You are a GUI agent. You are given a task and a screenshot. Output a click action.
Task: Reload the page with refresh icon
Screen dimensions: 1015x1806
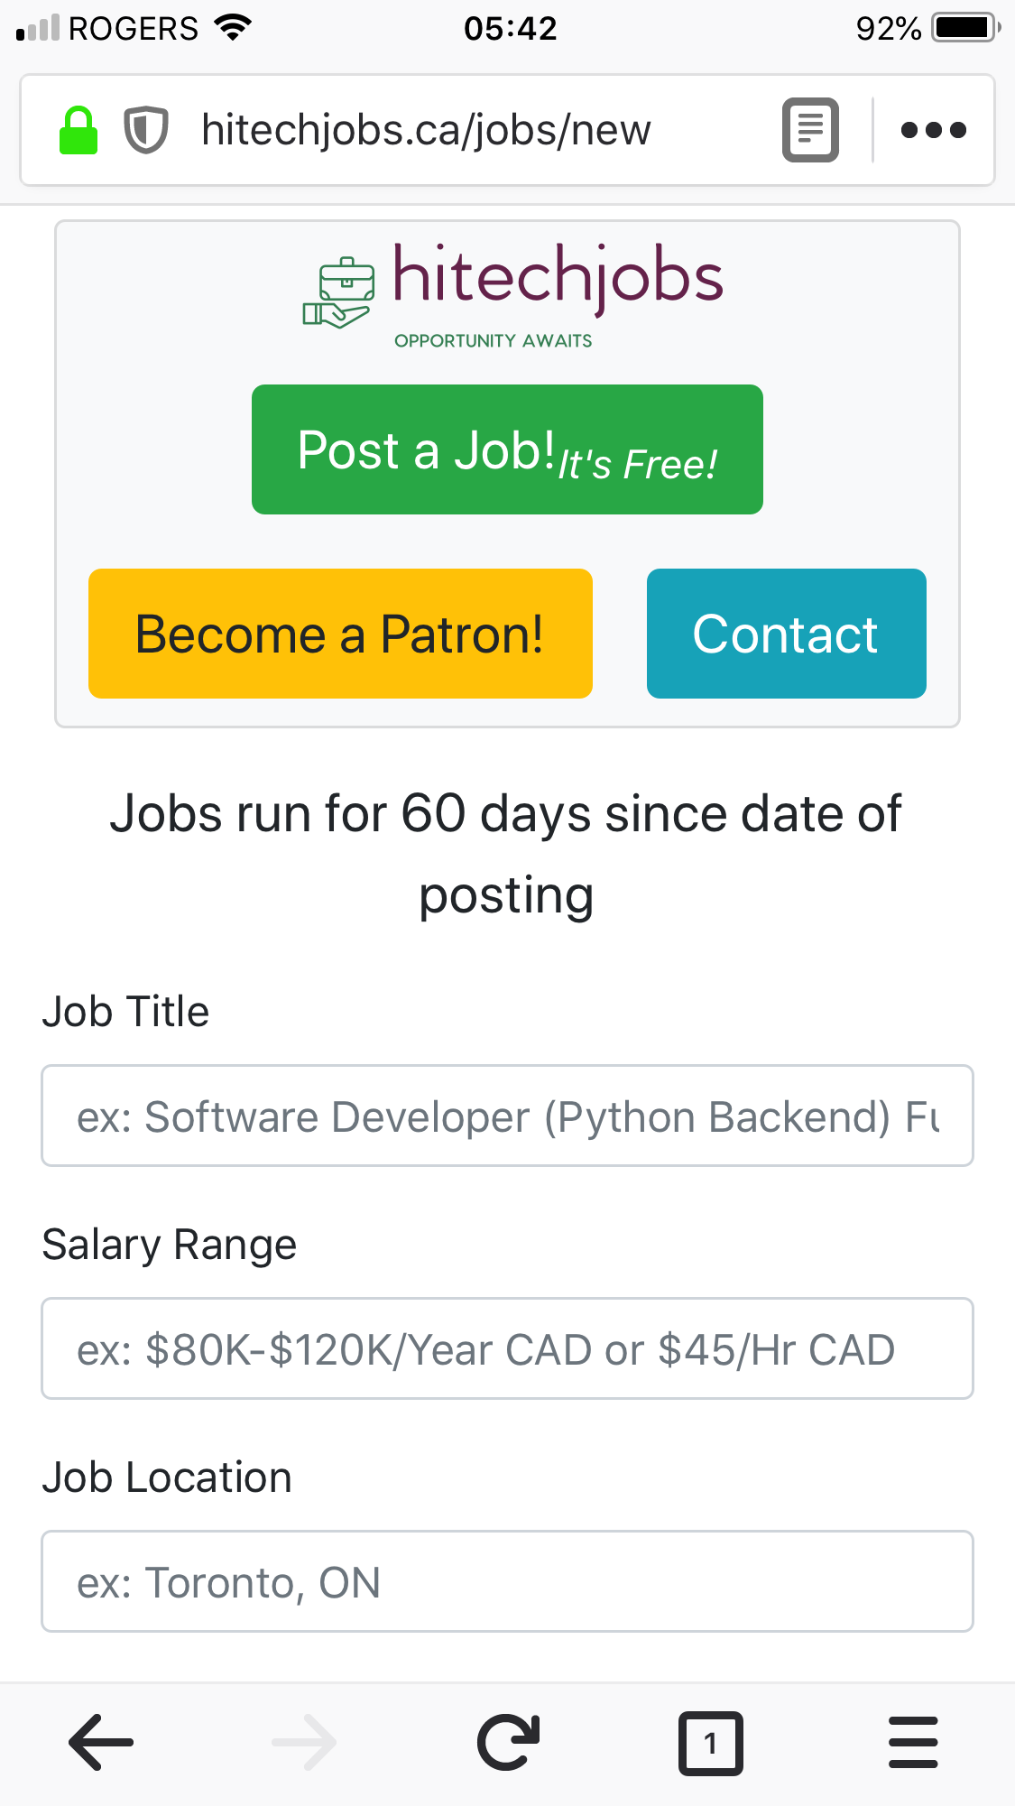[508, 1742]
